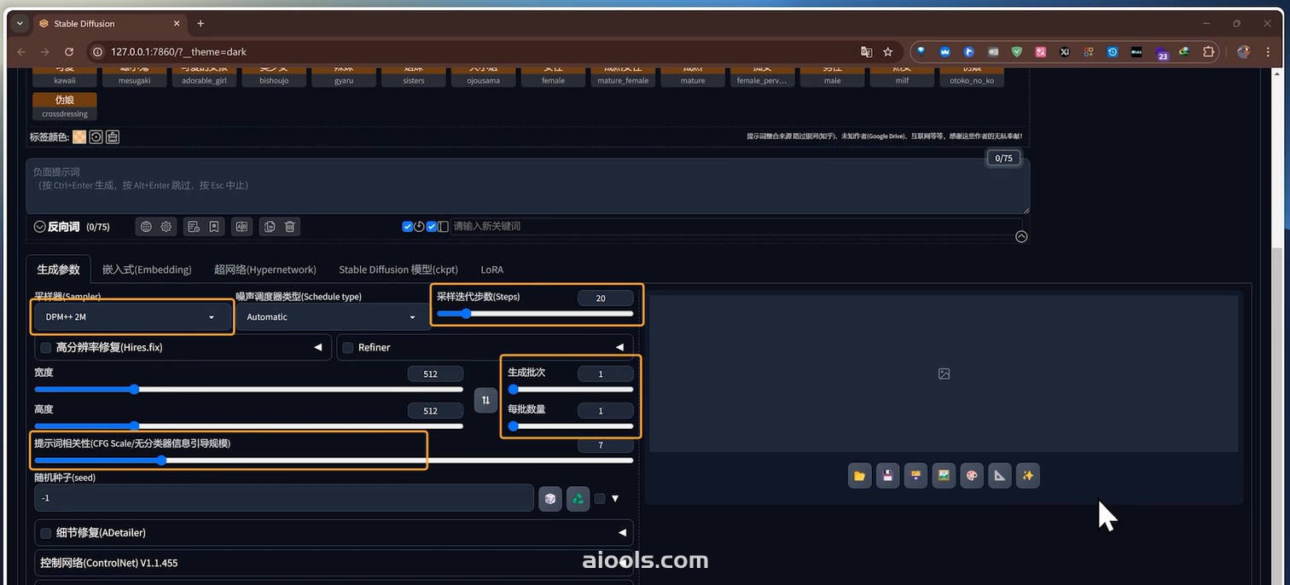Click the reset tag color icon
1290x585 pixels.
pyautogui.click(x=96, y=136)
